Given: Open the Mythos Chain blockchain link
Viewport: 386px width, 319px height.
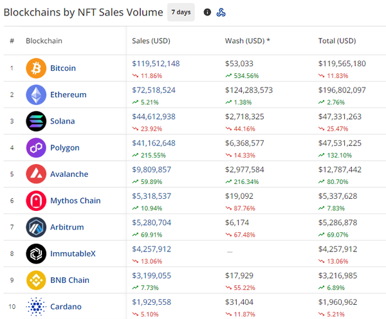Looking at the screenshot, I should point(75,201).
